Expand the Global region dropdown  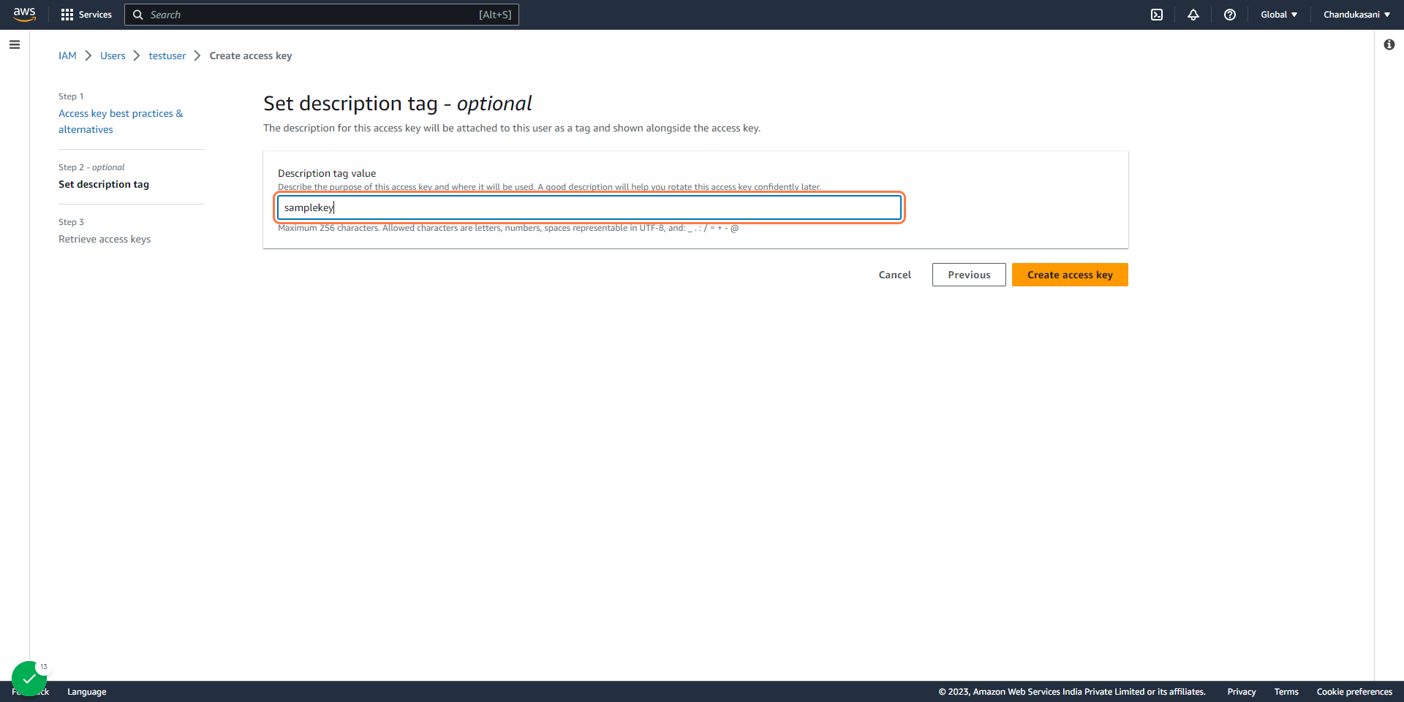point(1279,15)
